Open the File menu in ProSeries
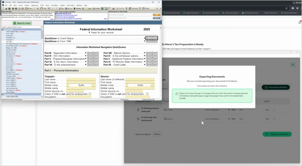The width and height of the screenshot is (302, 166). [6, 5]
